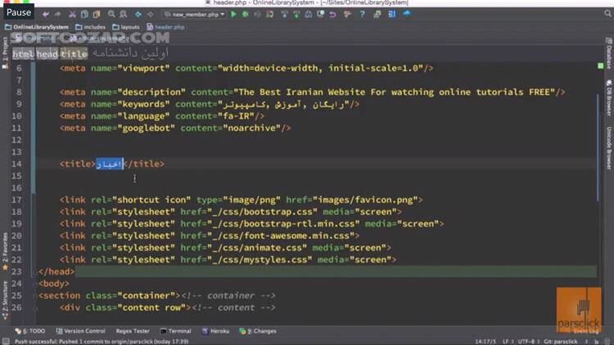Click the Cut scissors icon in toolbar
This screenshot has width=614, height=345.
[x=72, y=14]
